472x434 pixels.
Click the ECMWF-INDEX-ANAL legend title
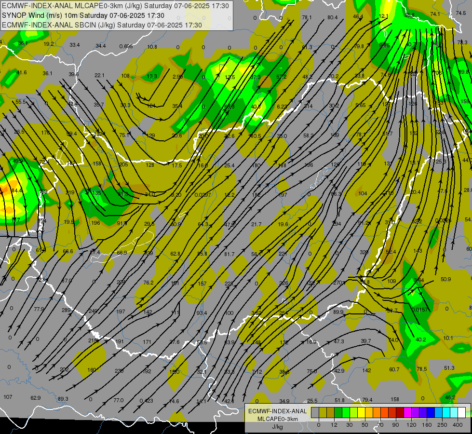coord(277,411)
